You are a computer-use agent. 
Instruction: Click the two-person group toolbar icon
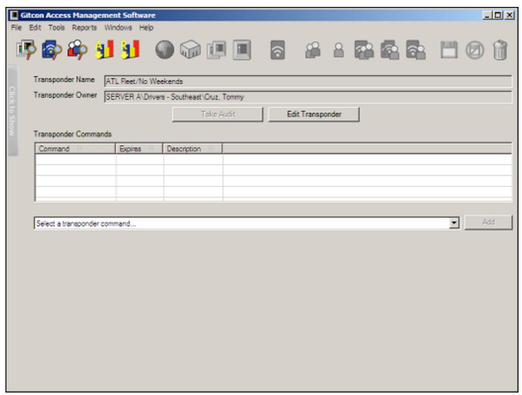[x=313, y=50]
